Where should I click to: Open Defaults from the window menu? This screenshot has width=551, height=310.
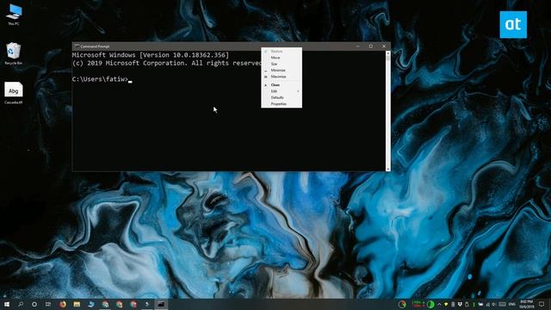tap(282, 97)
